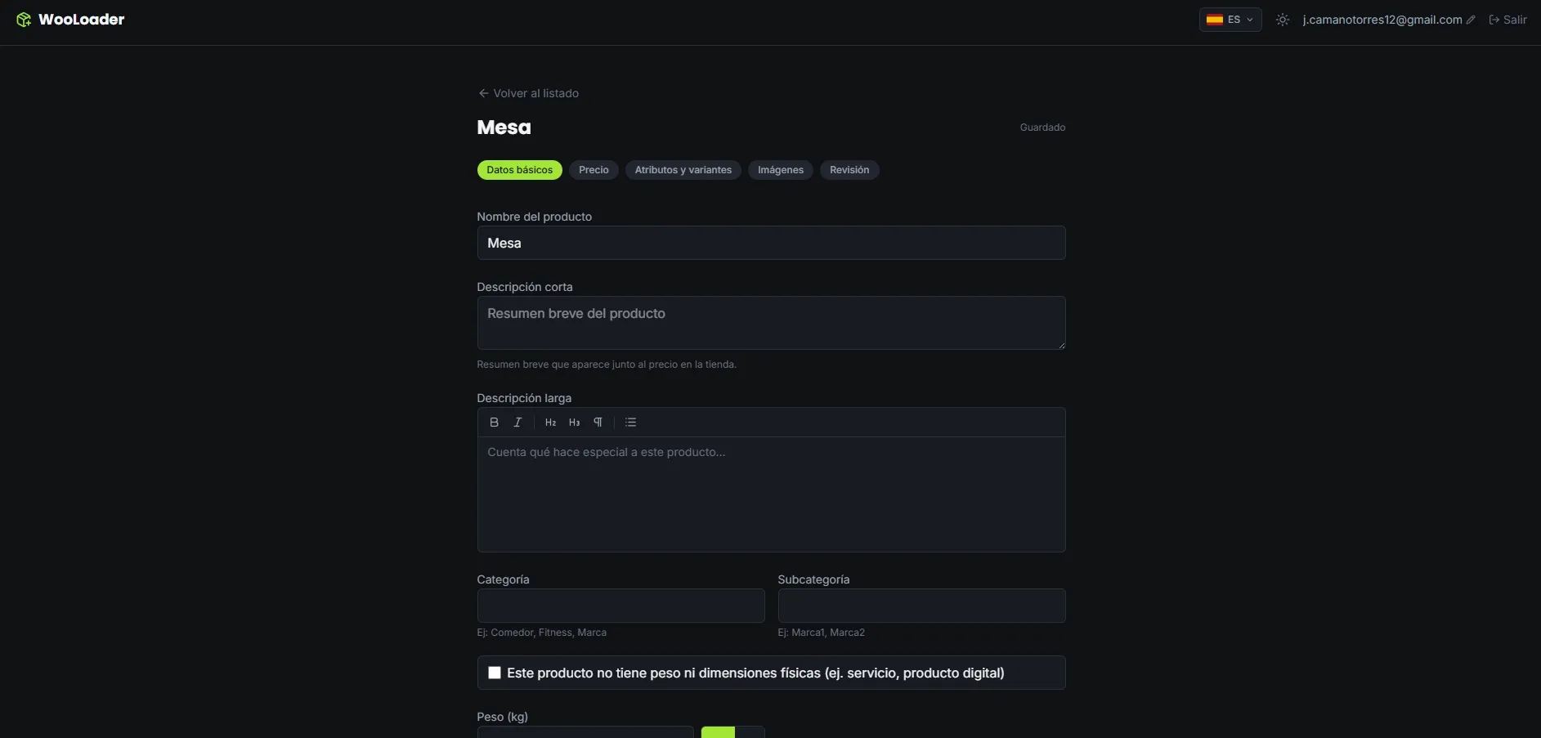
Task: Click the WooLoader brand name
Action: (82, 20)
